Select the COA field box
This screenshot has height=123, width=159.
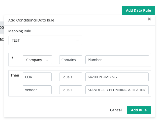pyautogui.click(x=37, y=77)
